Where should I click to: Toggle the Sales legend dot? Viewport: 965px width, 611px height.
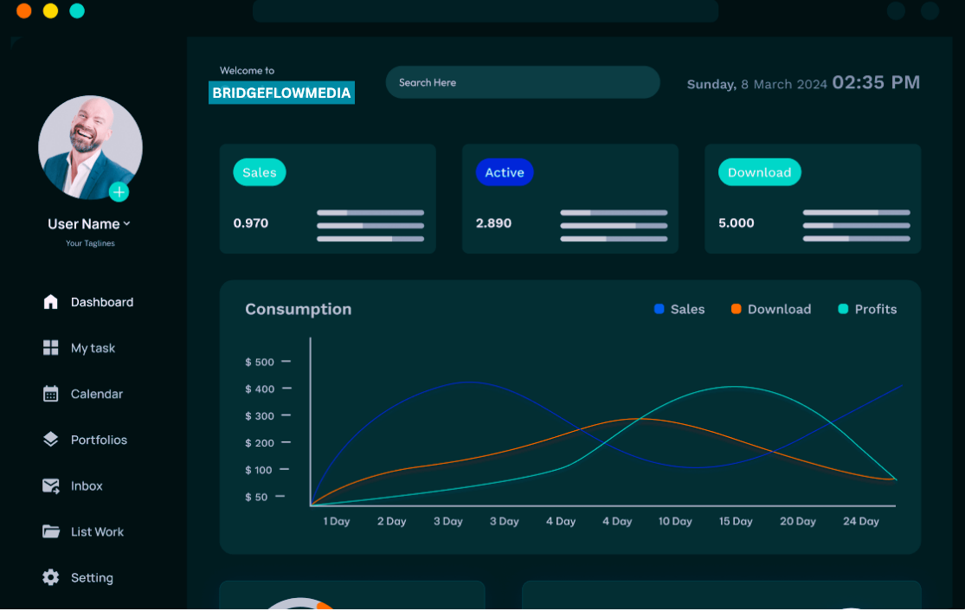[659, 309]
